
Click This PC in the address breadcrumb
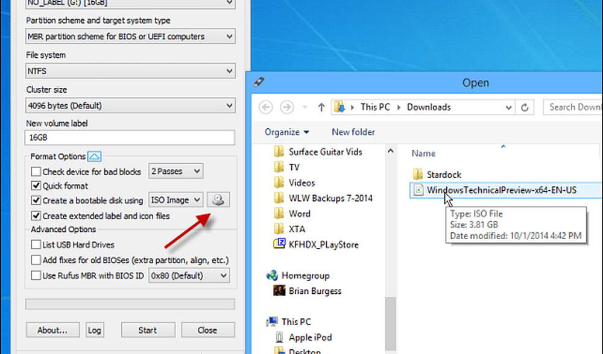pos(375,107)
